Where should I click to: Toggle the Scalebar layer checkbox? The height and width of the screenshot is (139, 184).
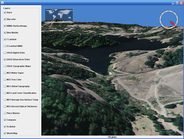tap(5, 127)
